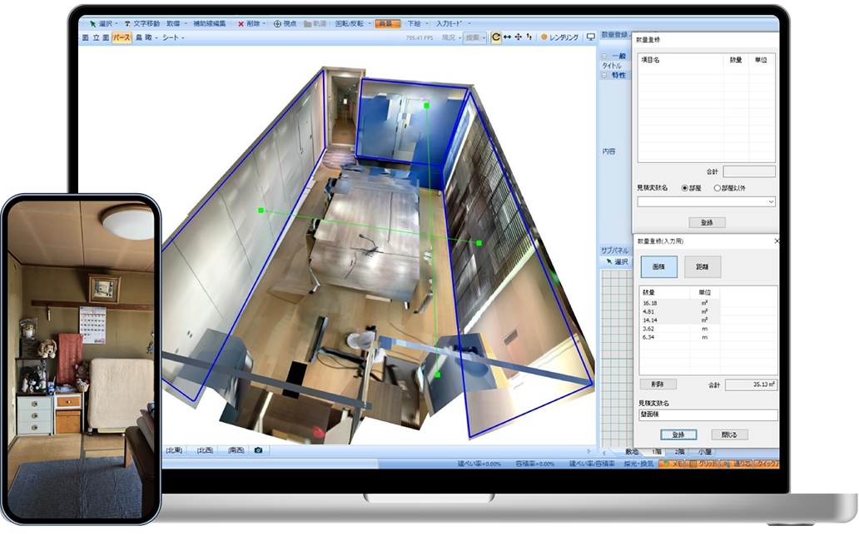Viewport: 859px width, 536px height.
Task: Open the 見積実数名 combo box dropdown
Action: click(771, 201)
